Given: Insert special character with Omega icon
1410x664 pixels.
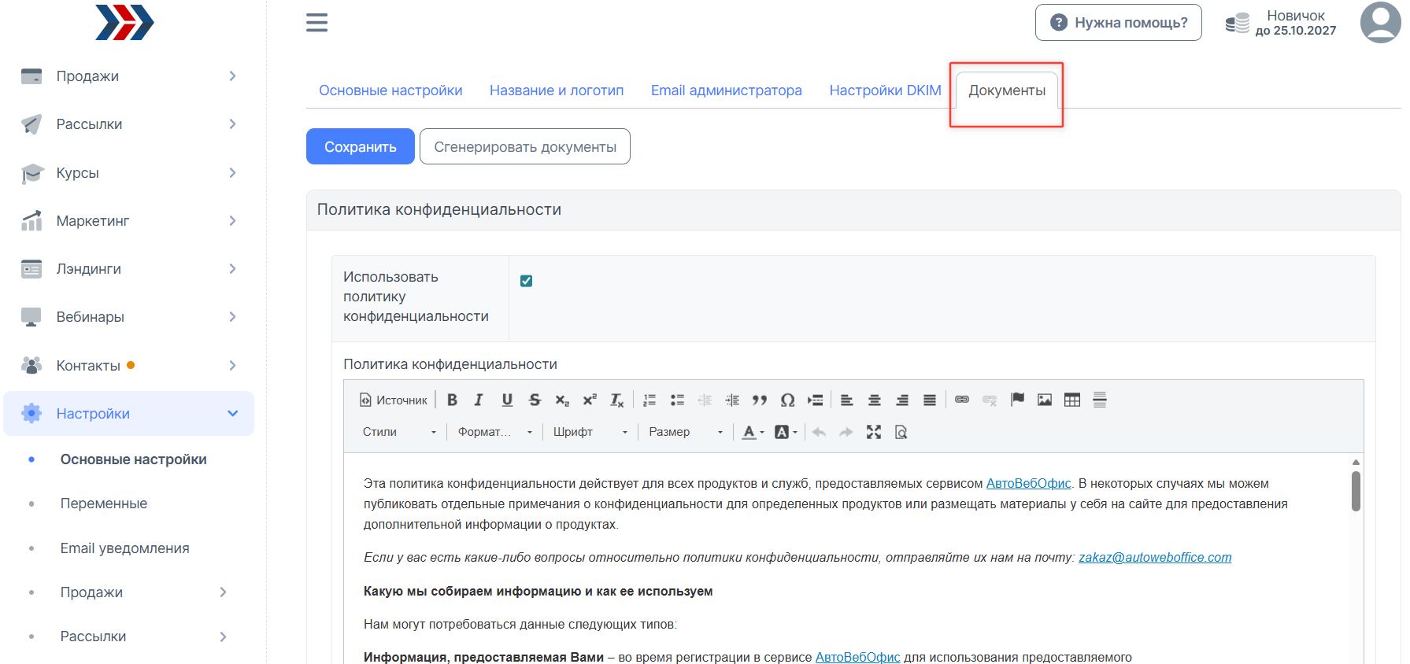Looking at the screenshot, I should coord(787,400).
